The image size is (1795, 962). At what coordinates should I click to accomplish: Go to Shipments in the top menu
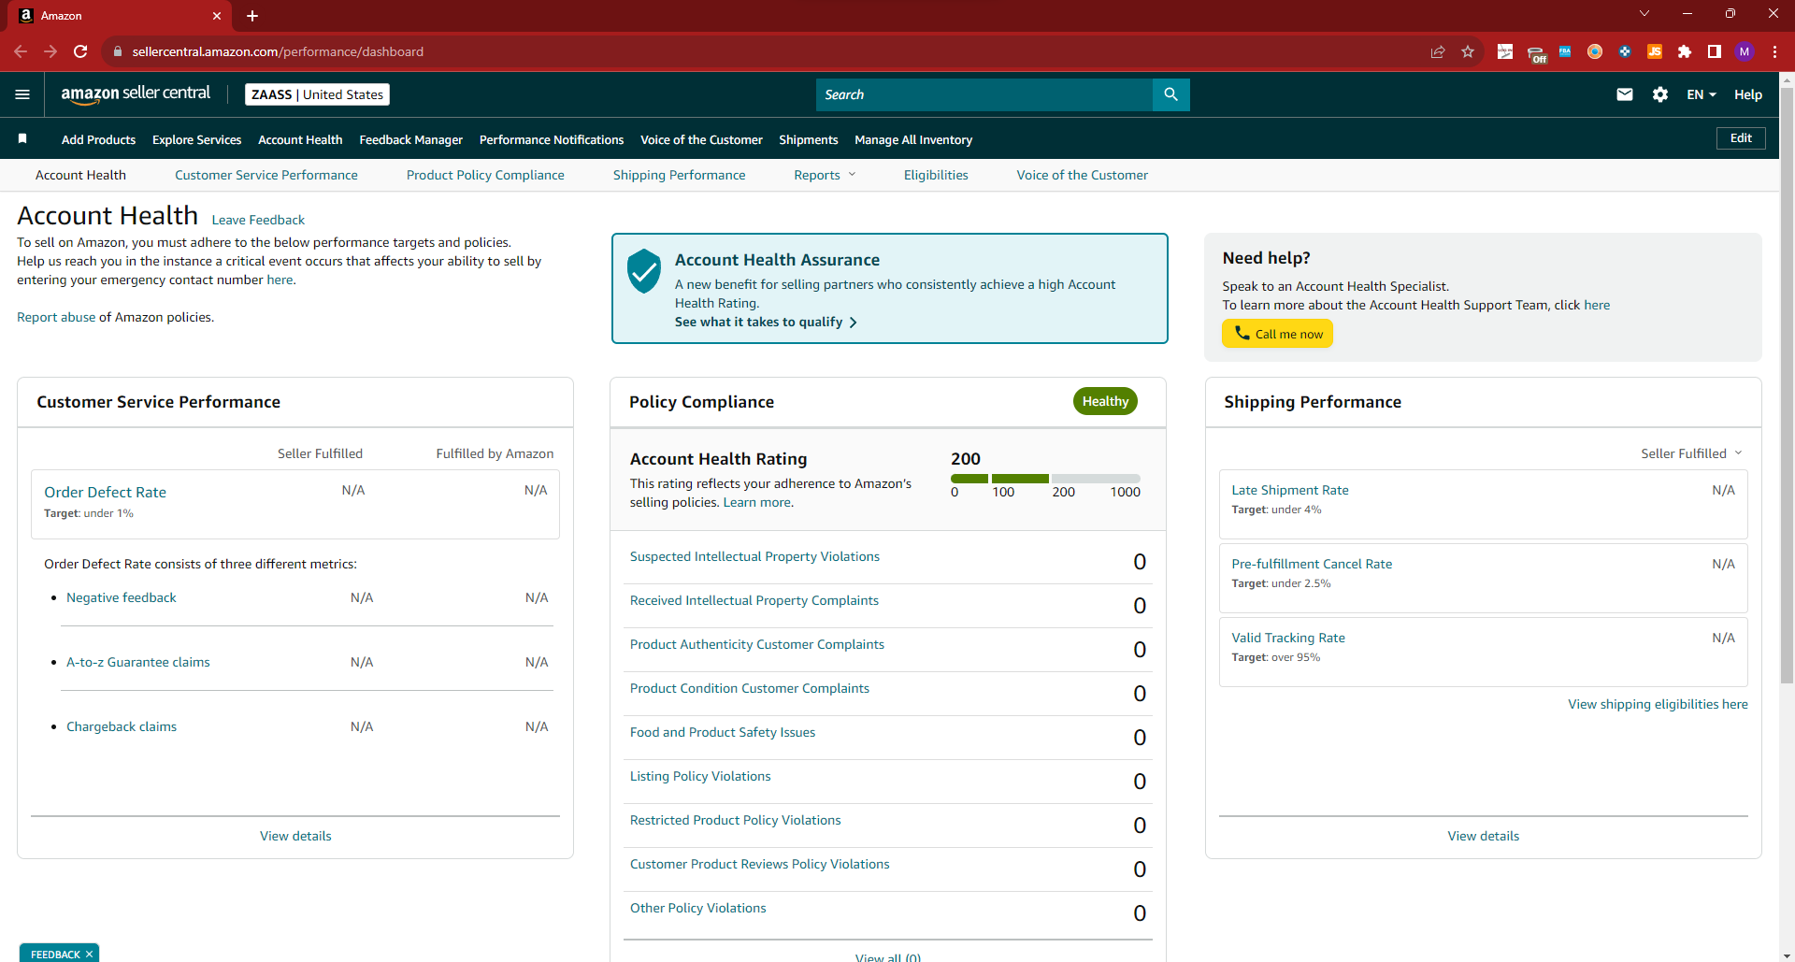(808, 139)
